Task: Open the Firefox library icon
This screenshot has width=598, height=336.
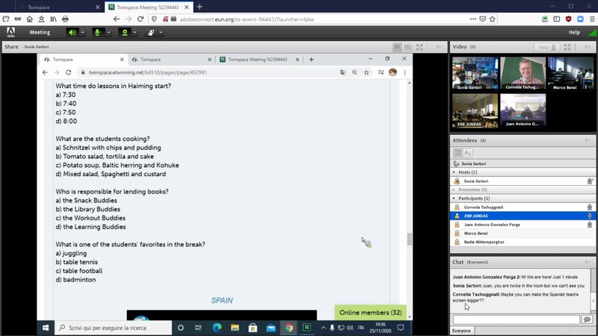Action: click(x=53, y=19)
